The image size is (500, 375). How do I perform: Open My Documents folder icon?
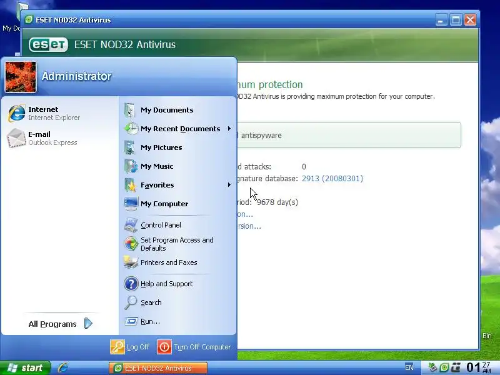click(x=130, y=111)
